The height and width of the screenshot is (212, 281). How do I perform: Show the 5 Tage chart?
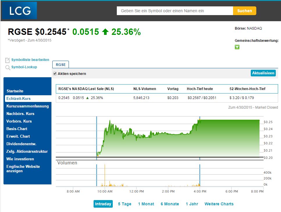(125, 204)
